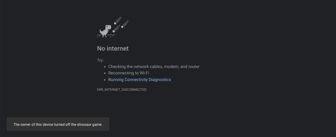The image size is (336, 137).
Task: Click the topmost falling meteor ball
Action: tap(115, 23)
